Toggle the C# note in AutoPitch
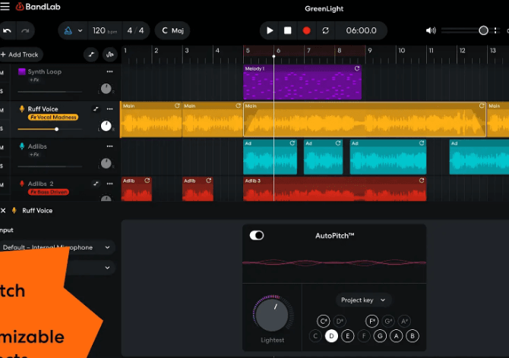509x358 pixels. click(323, 321)
